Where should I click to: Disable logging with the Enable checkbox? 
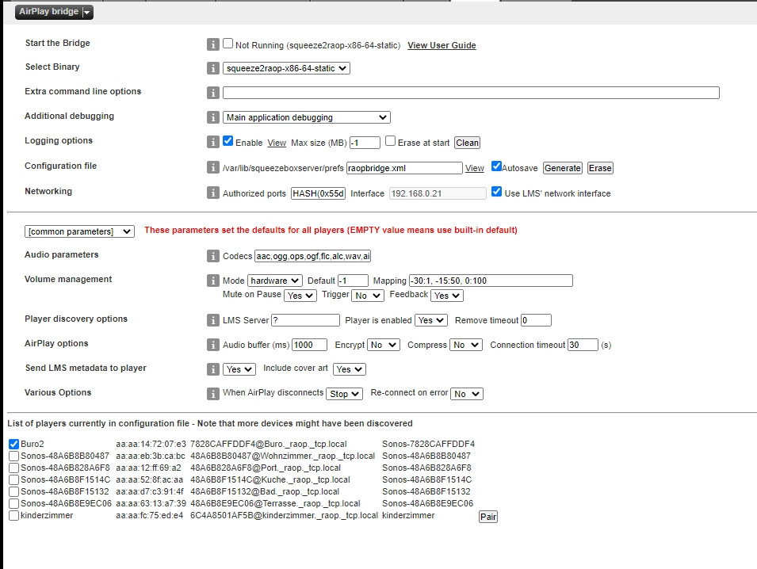point(227,141)
